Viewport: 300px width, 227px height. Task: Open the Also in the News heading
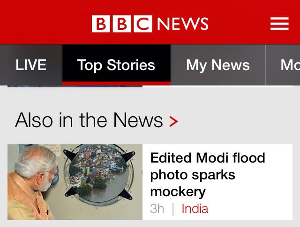click(89, 121)
